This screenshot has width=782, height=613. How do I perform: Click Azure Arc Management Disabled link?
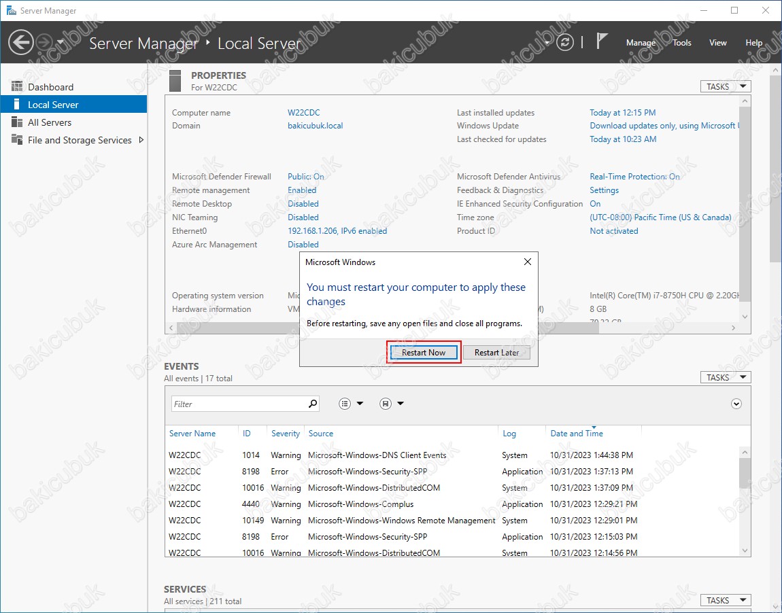pos(303,244)
